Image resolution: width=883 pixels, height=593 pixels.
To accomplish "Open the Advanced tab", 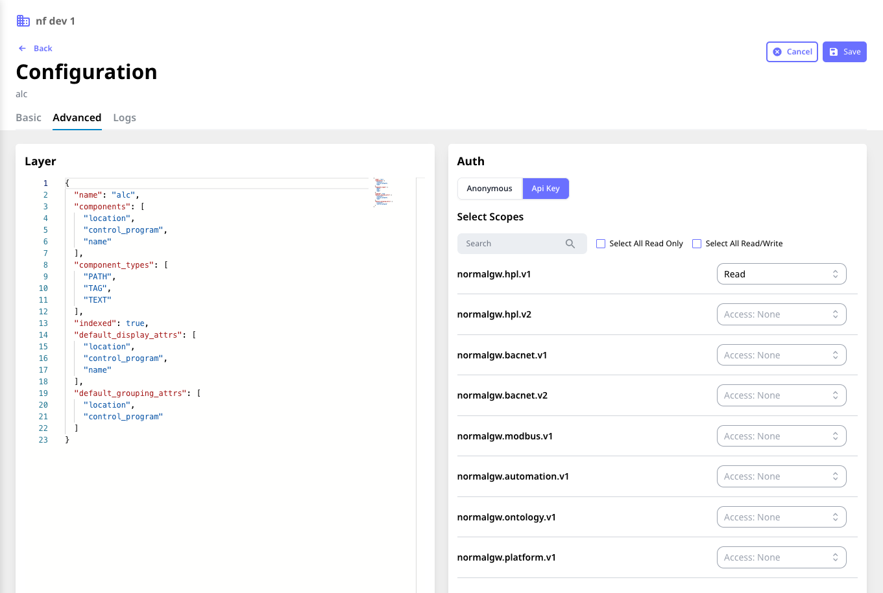I will pos(77,117).
